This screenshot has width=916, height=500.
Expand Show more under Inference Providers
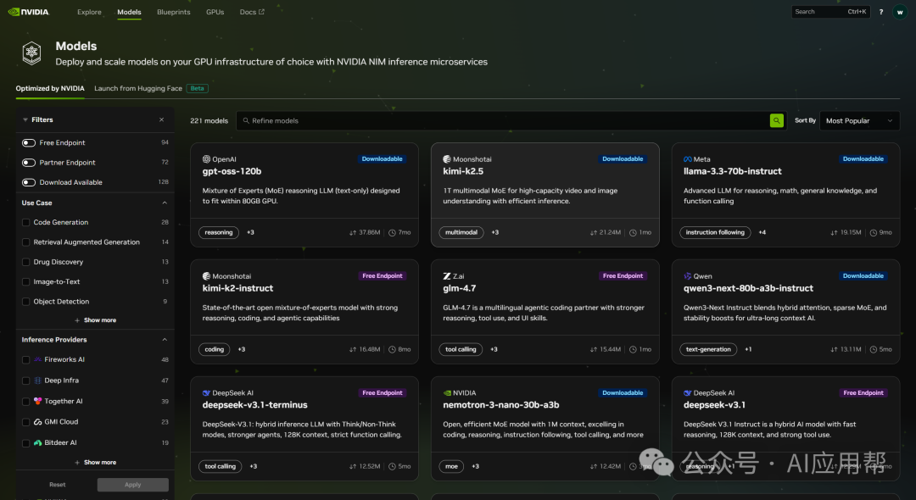click(x=96, y=463)
